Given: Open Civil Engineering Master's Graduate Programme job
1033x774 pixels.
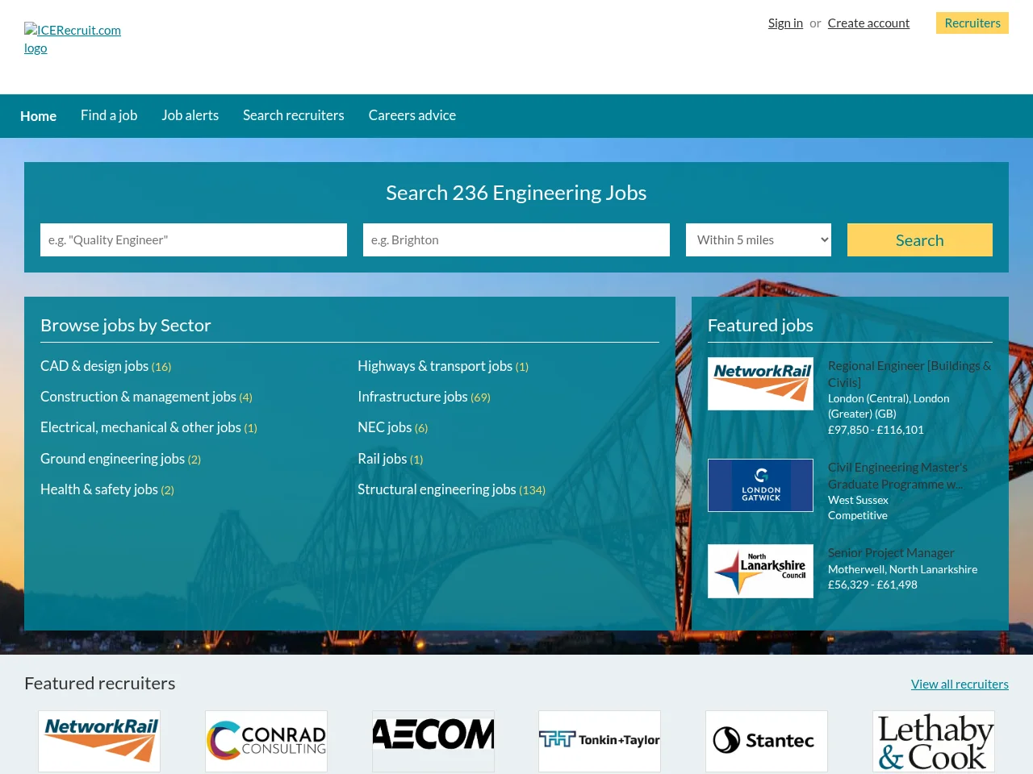Looking at the screenshot, I should pyautogui.click(x=897, y=476).
